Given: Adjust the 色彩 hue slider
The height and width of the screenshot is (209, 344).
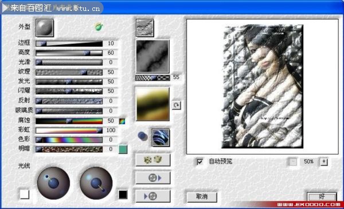Looking at the screenshot, I should point(69,140).
